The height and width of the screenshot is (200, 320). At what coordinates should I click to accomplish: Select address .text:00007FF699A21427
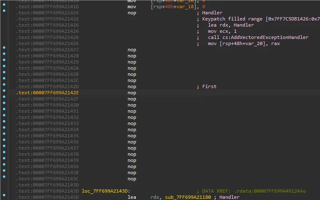tap(47, 50)
